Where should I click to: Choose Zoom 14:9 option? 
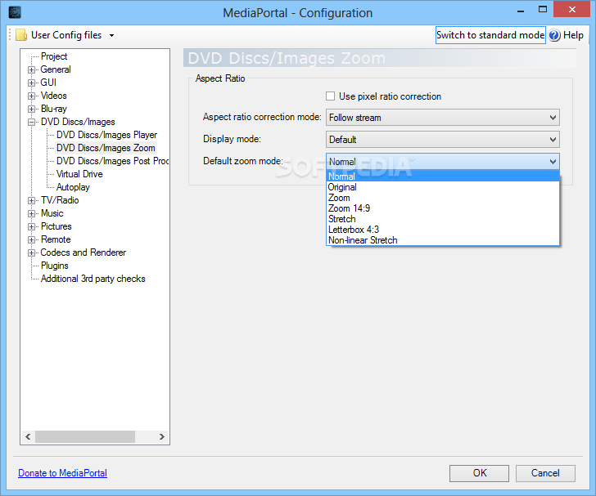pyautogui.click(x=443, y=208)
